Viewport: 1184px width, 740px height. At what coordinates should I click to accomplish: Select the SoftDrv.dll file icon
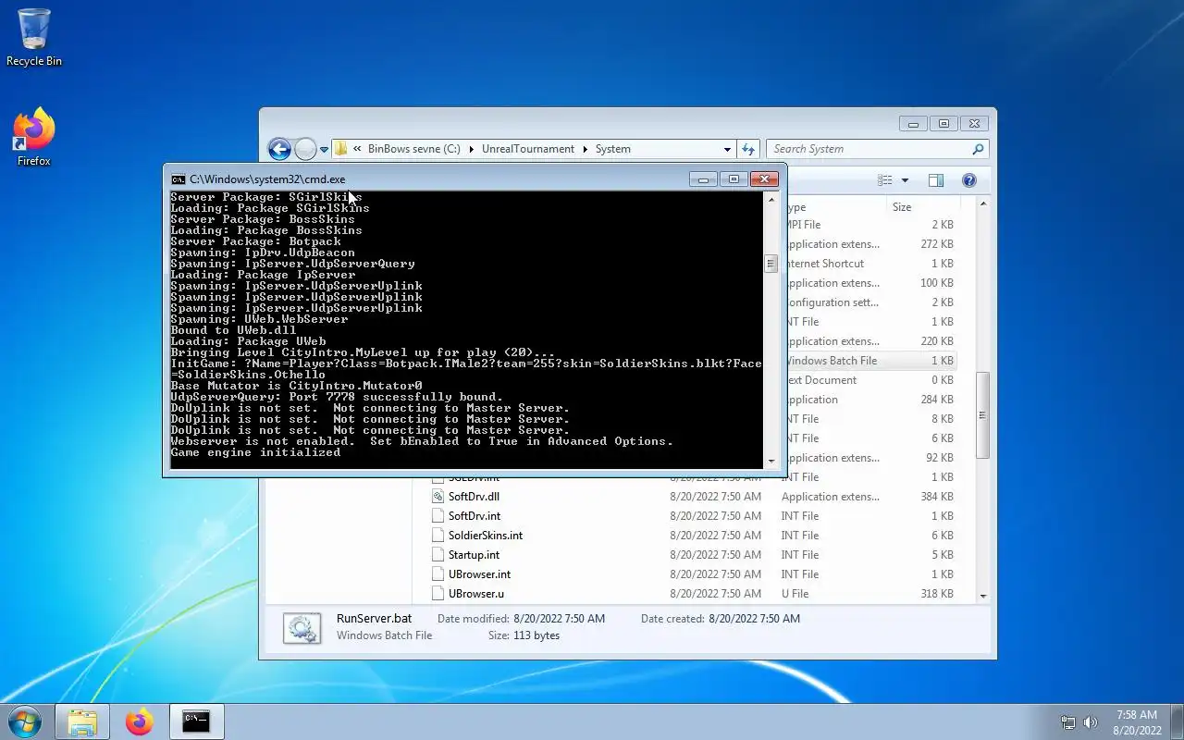click(x=438, y=497)
